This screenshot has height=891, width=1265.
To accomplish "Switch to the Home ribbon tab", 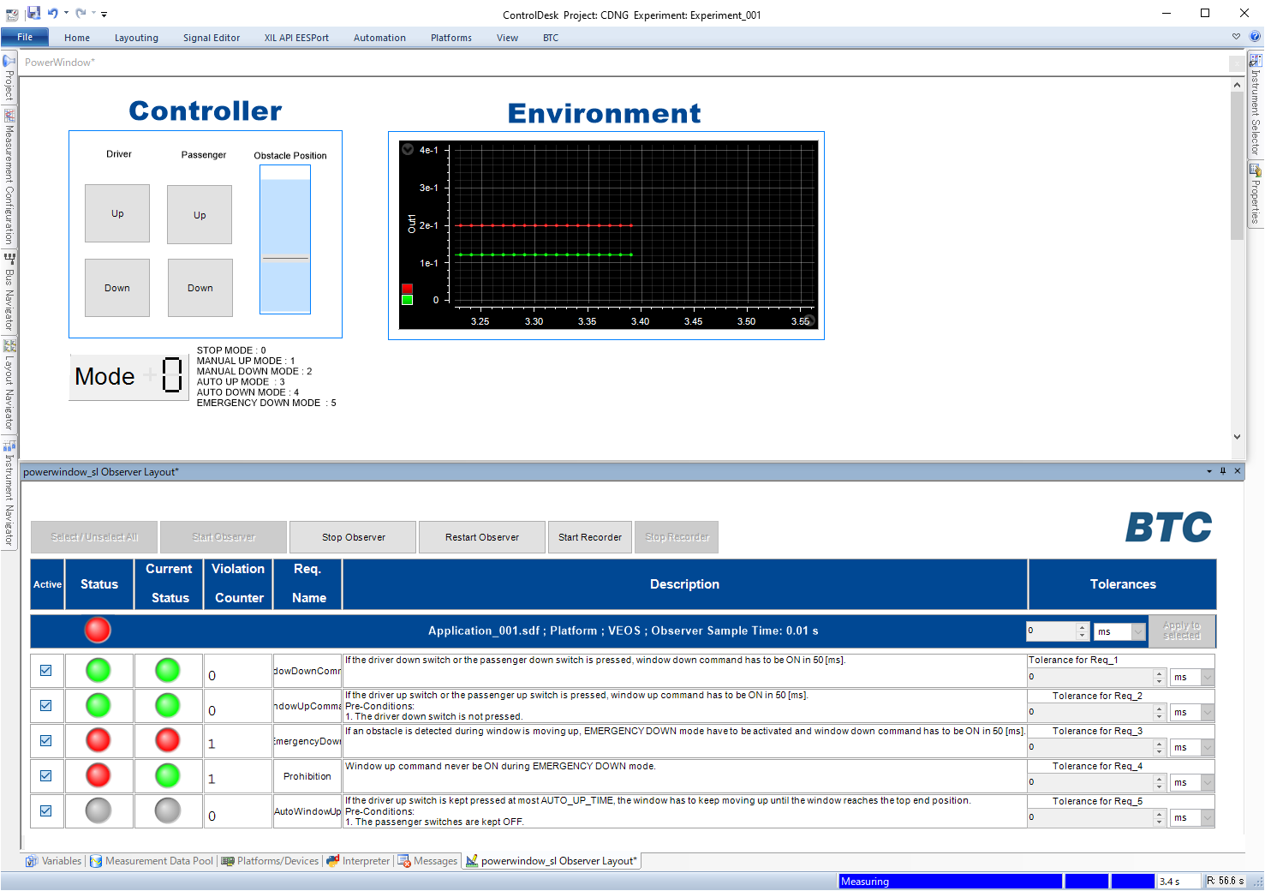I will click(x=77, y=38).
